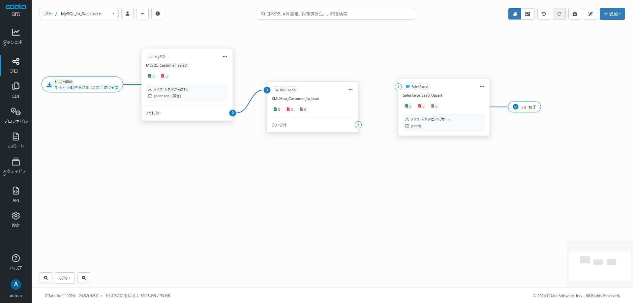Click the camera snapshot button
Screen dimensions: 633x303
(x=575, y=14)
